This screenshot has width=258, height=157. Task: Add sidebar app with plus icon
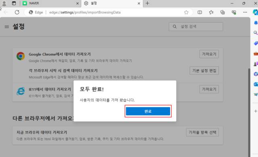[x=256, y=111]
